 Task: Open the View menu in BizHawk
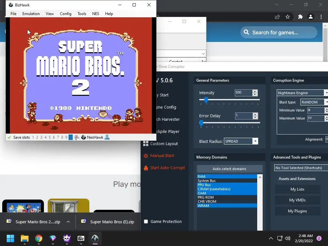(50, 13)
